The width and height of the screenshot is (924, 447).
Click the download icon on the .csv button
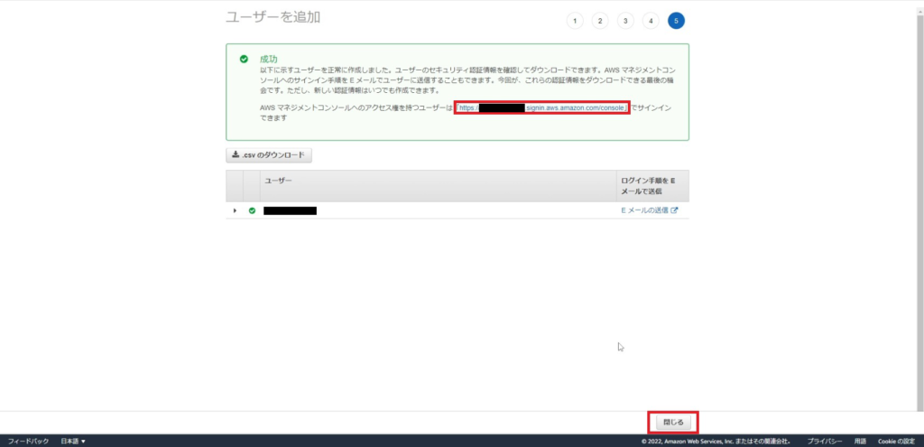click(x=236, y=155)
